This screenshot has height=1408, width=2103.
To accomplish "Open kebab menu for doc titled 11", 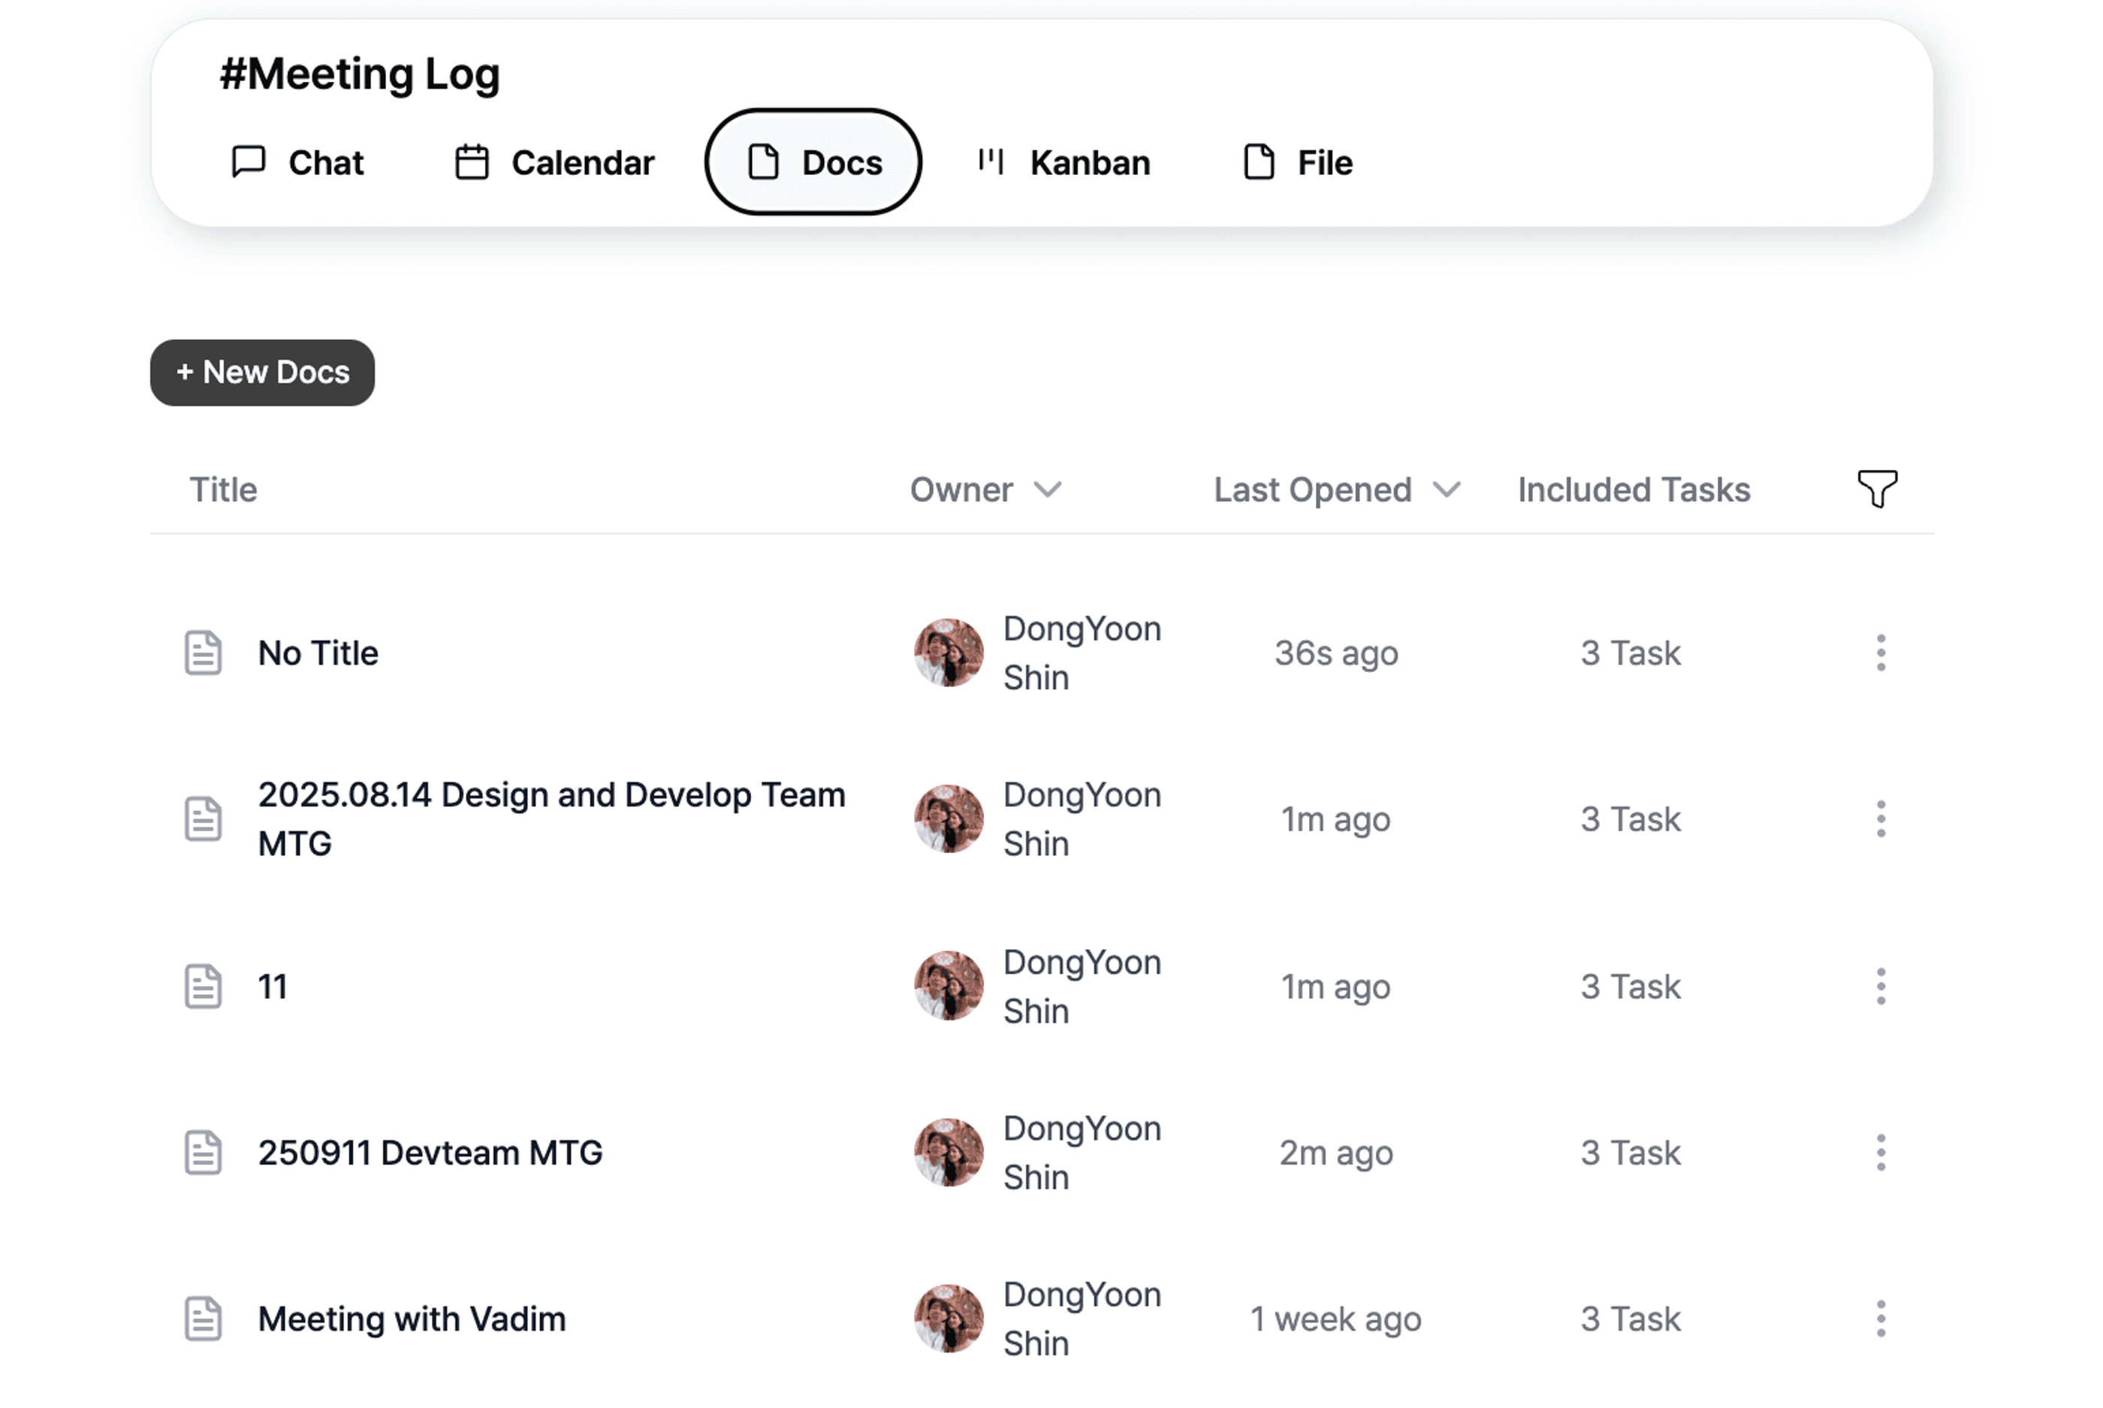I will [1879, 986].
